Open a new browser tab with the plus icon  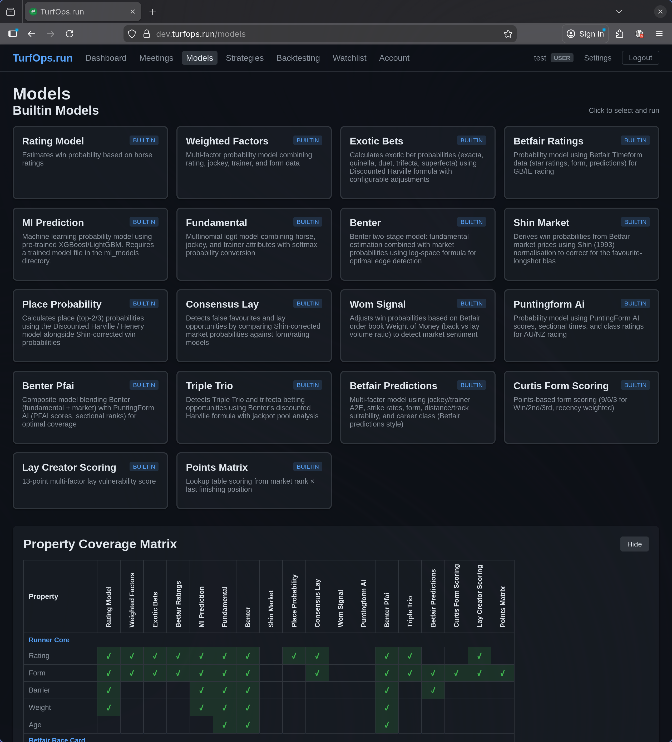click(152, 11)
